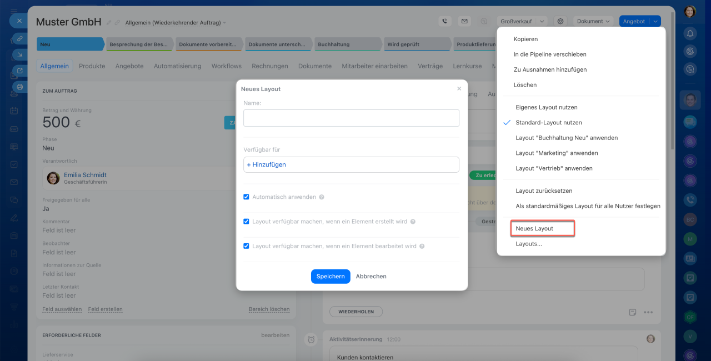Select Als standardmäßiges Layout für alle Nutzer festlegen
711x361 pixels.
(x=588, y=206)
